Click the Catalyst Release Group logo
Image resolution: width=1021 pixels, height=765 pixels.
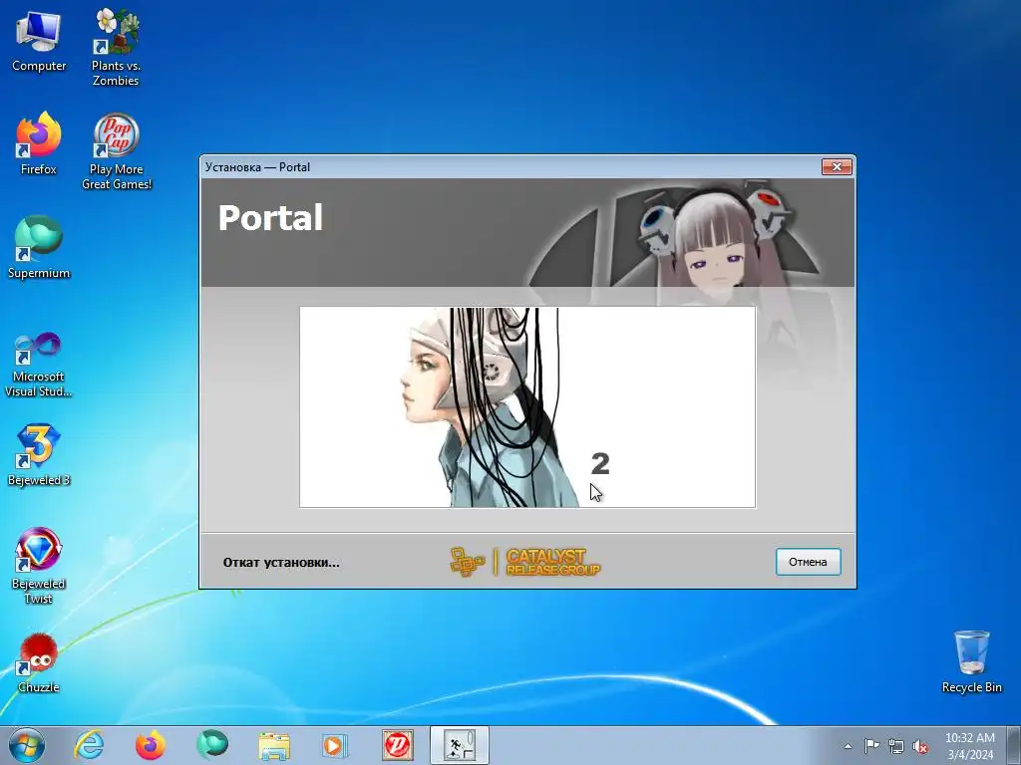click(x=524, y=562)
